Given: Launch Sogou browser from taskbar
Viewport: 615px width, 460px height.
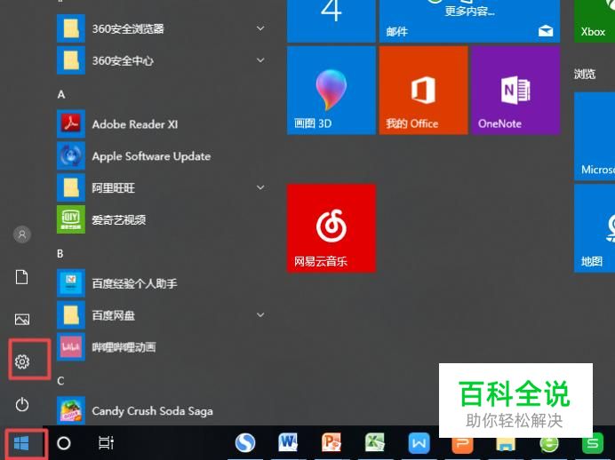Looking at the screenshot, I should click(x=245, y=443).
